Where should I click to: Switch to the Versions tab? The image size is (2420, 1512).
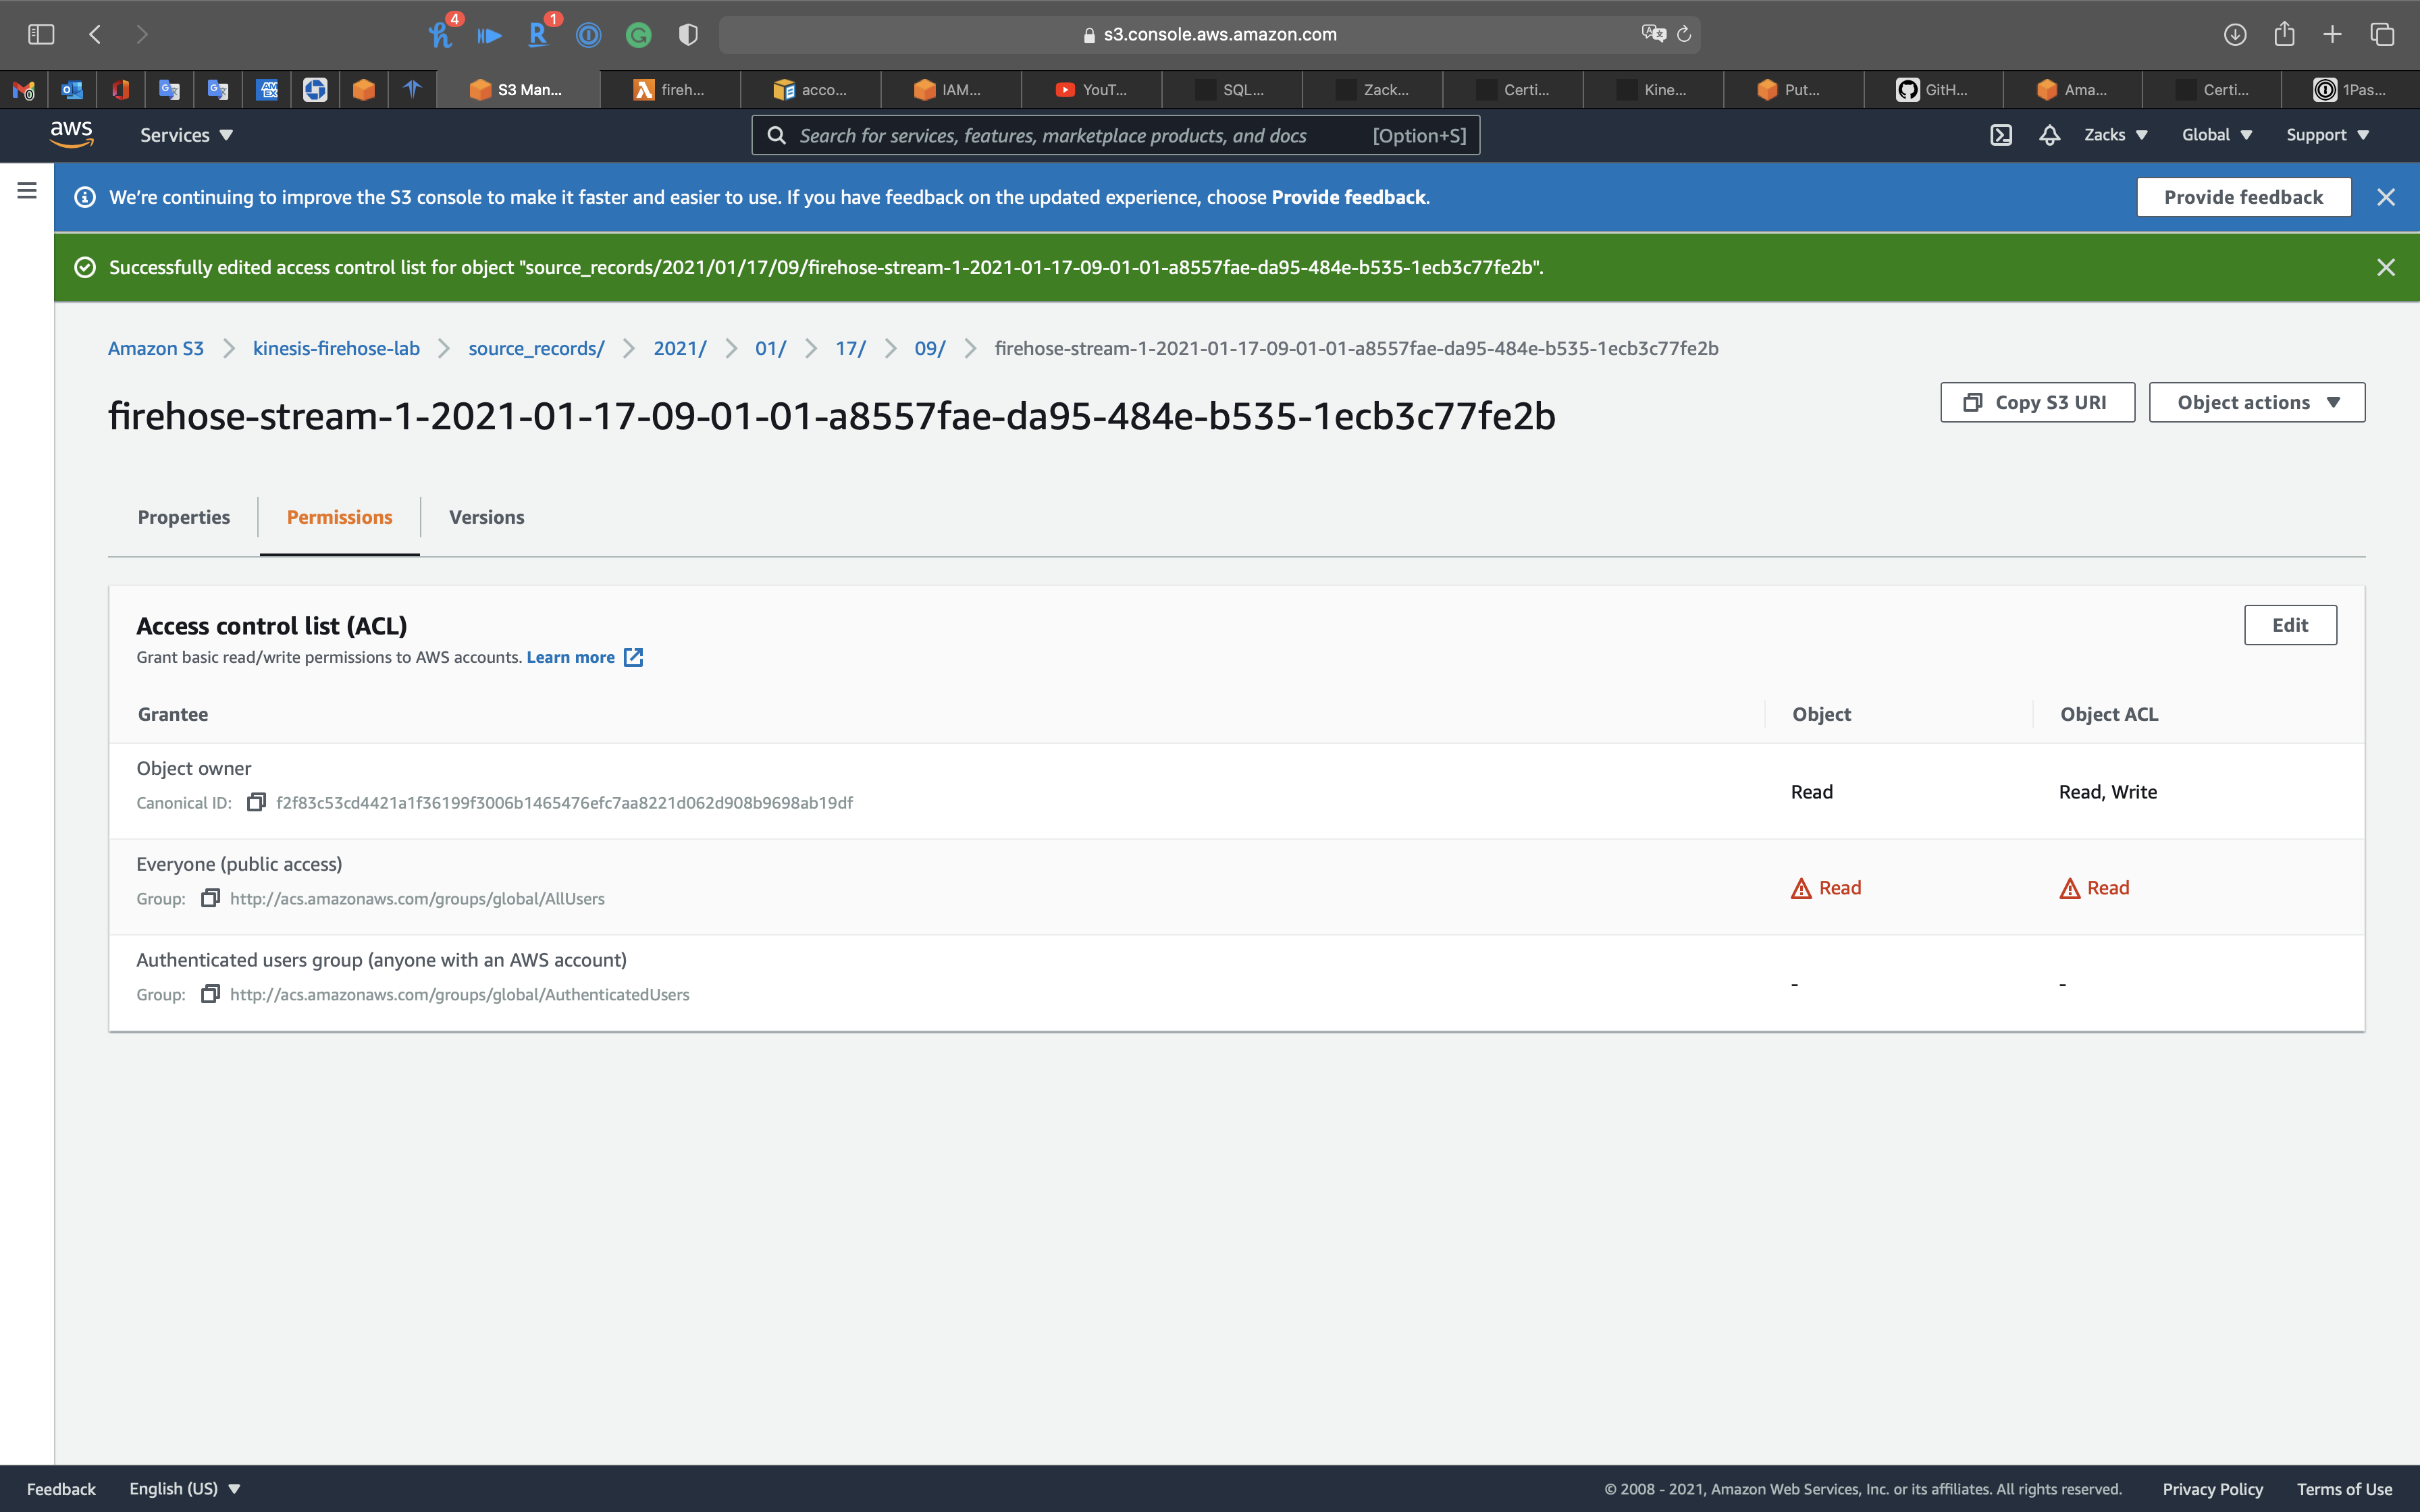486,517
